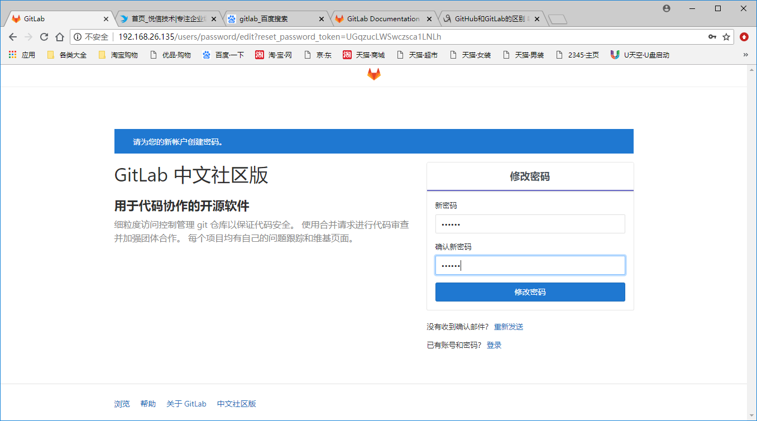
Task: Bookmark this page with the star icon
Action: (x=726, y=37)
